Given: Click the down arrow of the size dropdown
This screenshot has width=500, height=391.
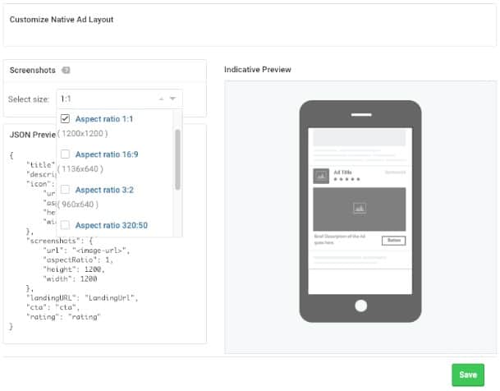Looking at the screenshot, I should point(172,99).
